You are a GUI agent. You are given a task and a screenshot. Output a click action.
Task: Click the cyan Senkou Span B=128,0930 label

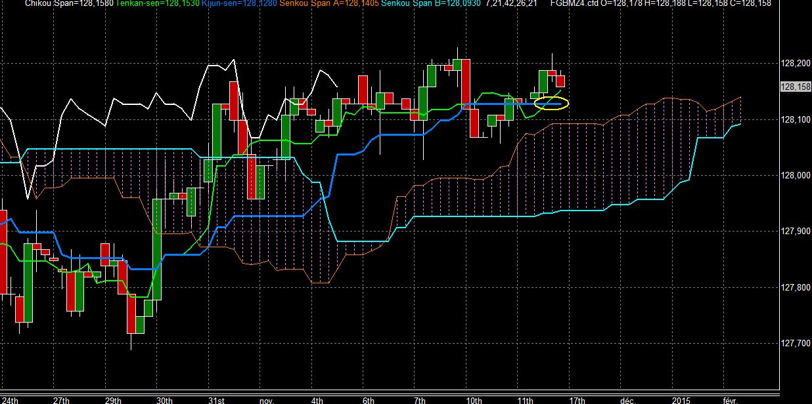[x=431, y=3]
